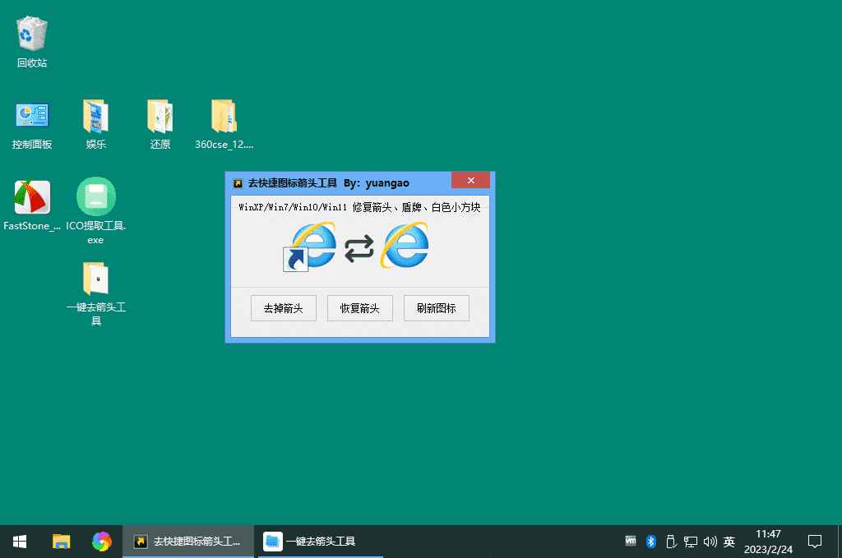842x558 pixels.
Task: Click the 恢复箭头 button
Action: click(360, 308)
